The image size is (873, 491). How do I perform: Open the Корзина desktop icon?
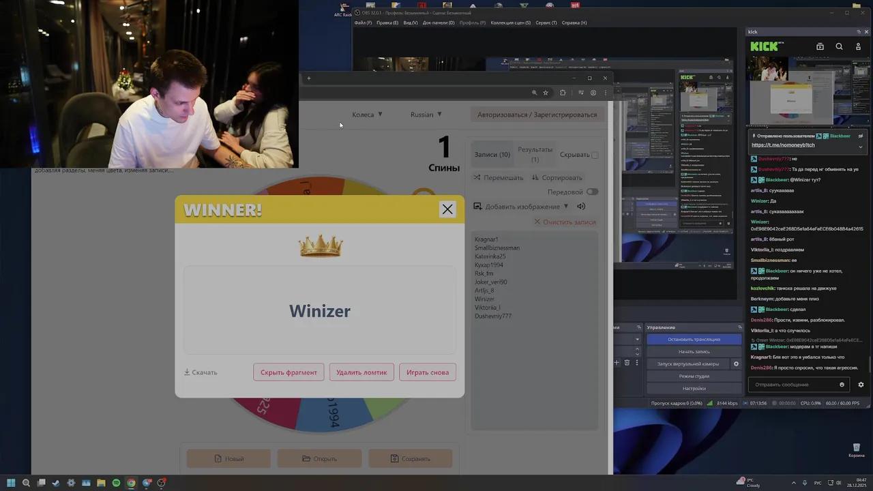click(857, 450)
